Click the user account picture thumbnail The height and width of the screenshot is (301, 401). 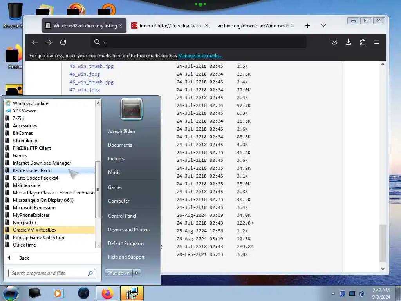(132, 109)
